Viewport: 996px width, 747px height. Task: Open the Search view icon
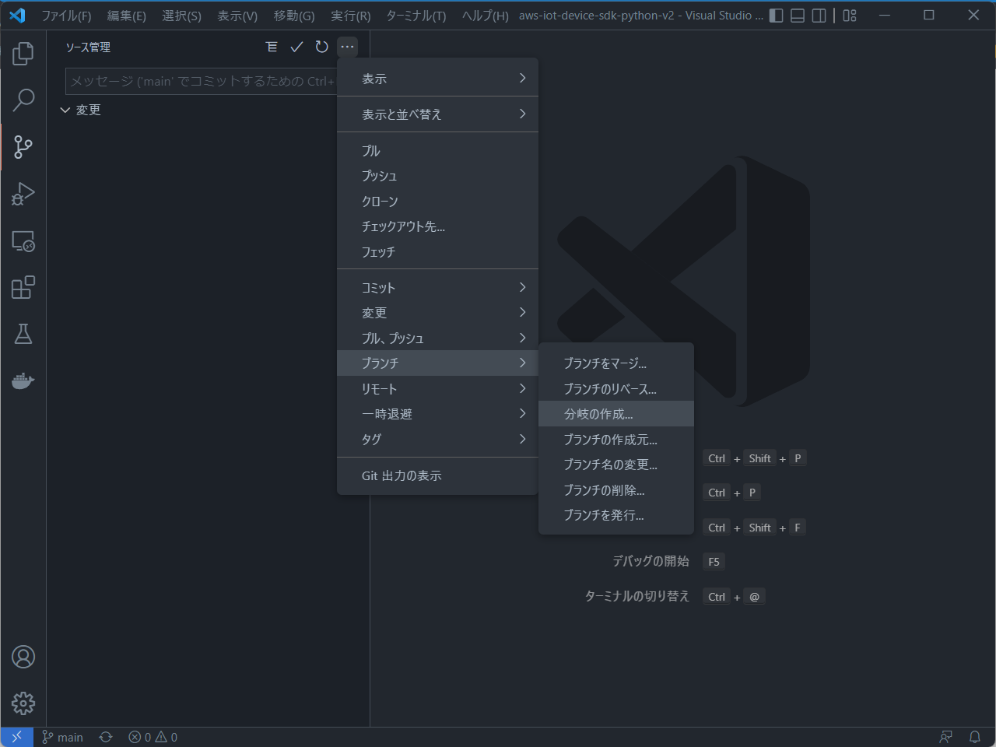tap(23, 100)
